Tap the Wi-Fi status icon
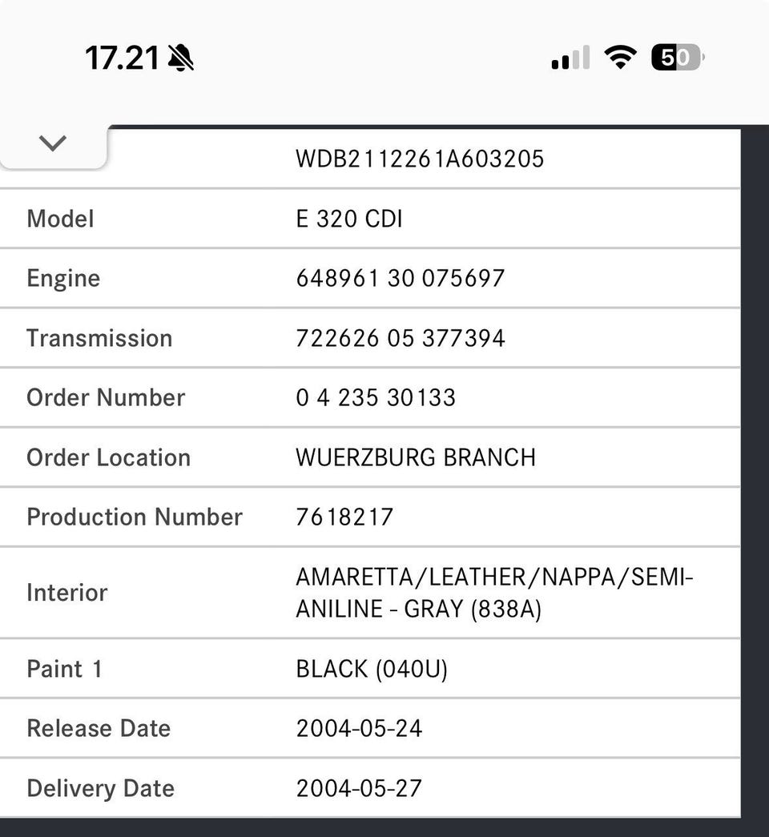Image resolution: width=769 pixels, height=837 pixels. (620, 57)
